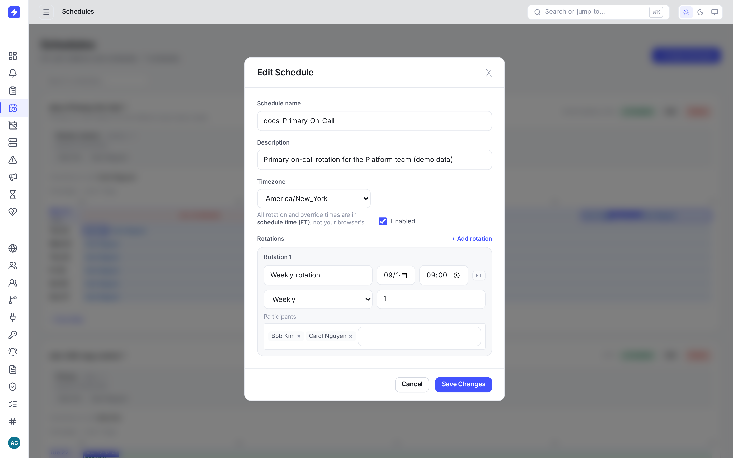Focus the Schedule name field

click(x=374, y=121)
